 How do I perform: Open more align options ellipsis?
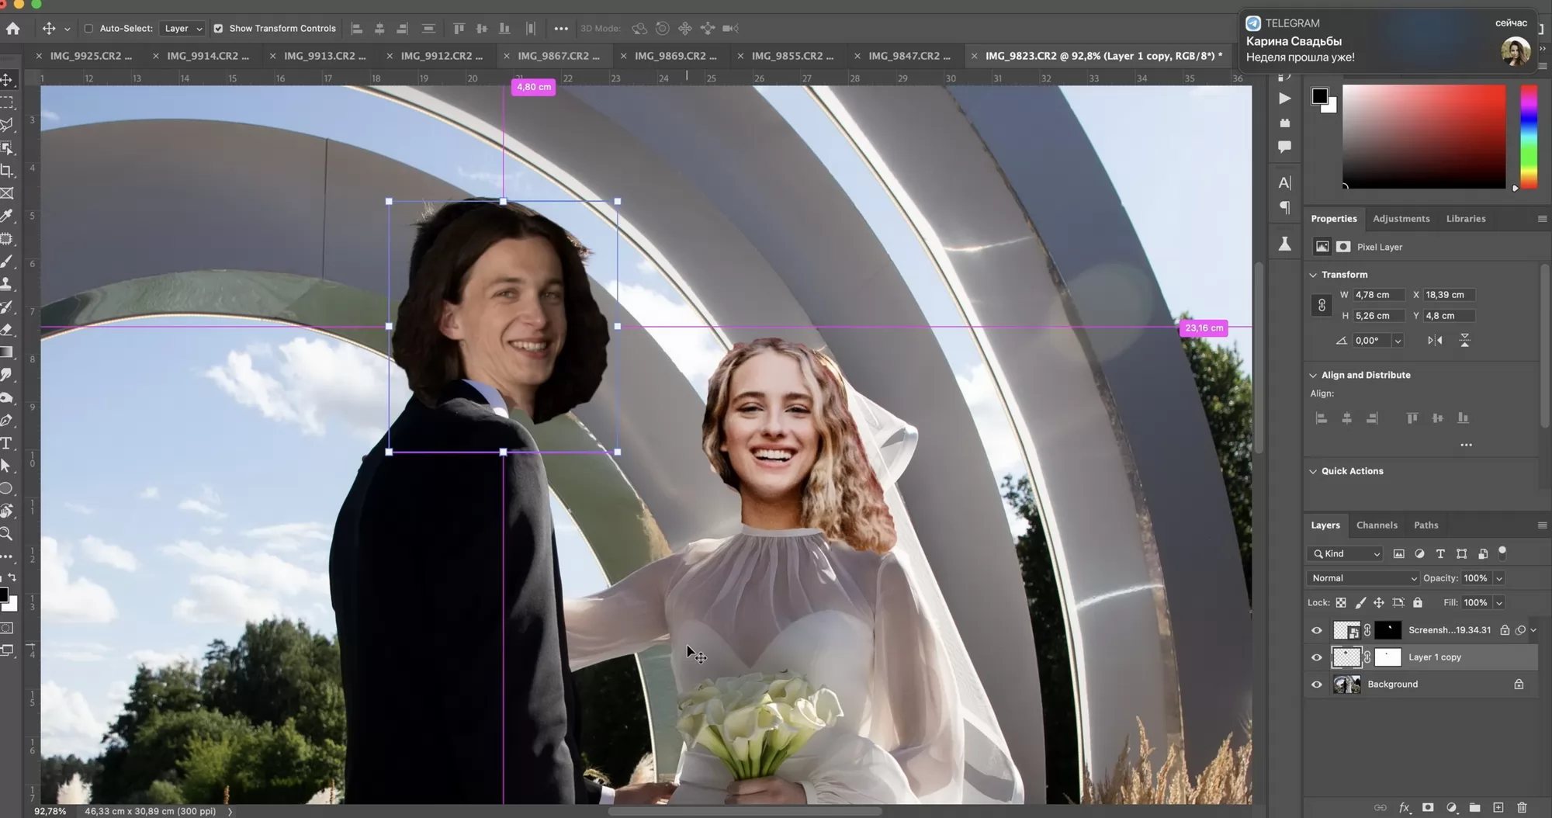tap(561, 29)
